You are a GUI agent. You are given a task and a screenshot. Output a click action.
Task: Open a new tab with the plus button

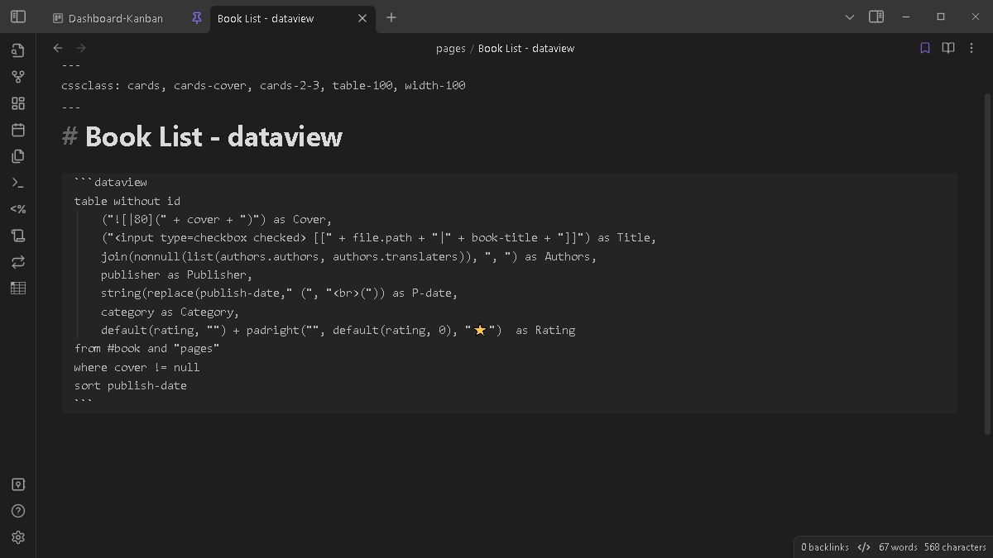[x=391, y=17]
